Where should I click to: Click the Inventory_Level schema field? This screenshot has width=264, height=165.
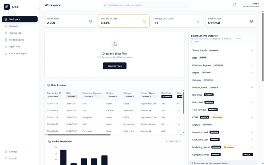click(200, 132)
